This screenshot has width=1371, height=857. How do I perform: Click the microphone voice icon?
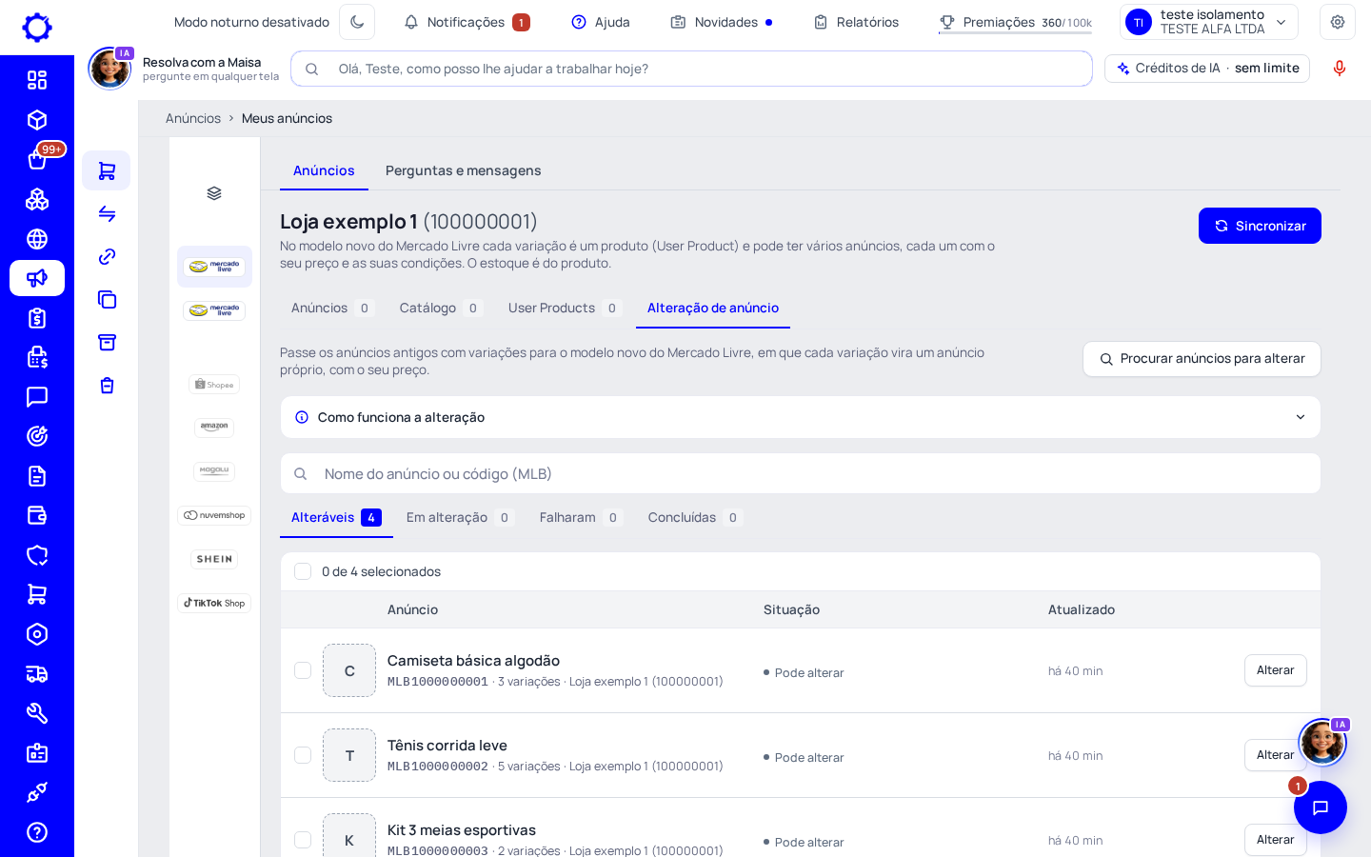(1340, 69)
